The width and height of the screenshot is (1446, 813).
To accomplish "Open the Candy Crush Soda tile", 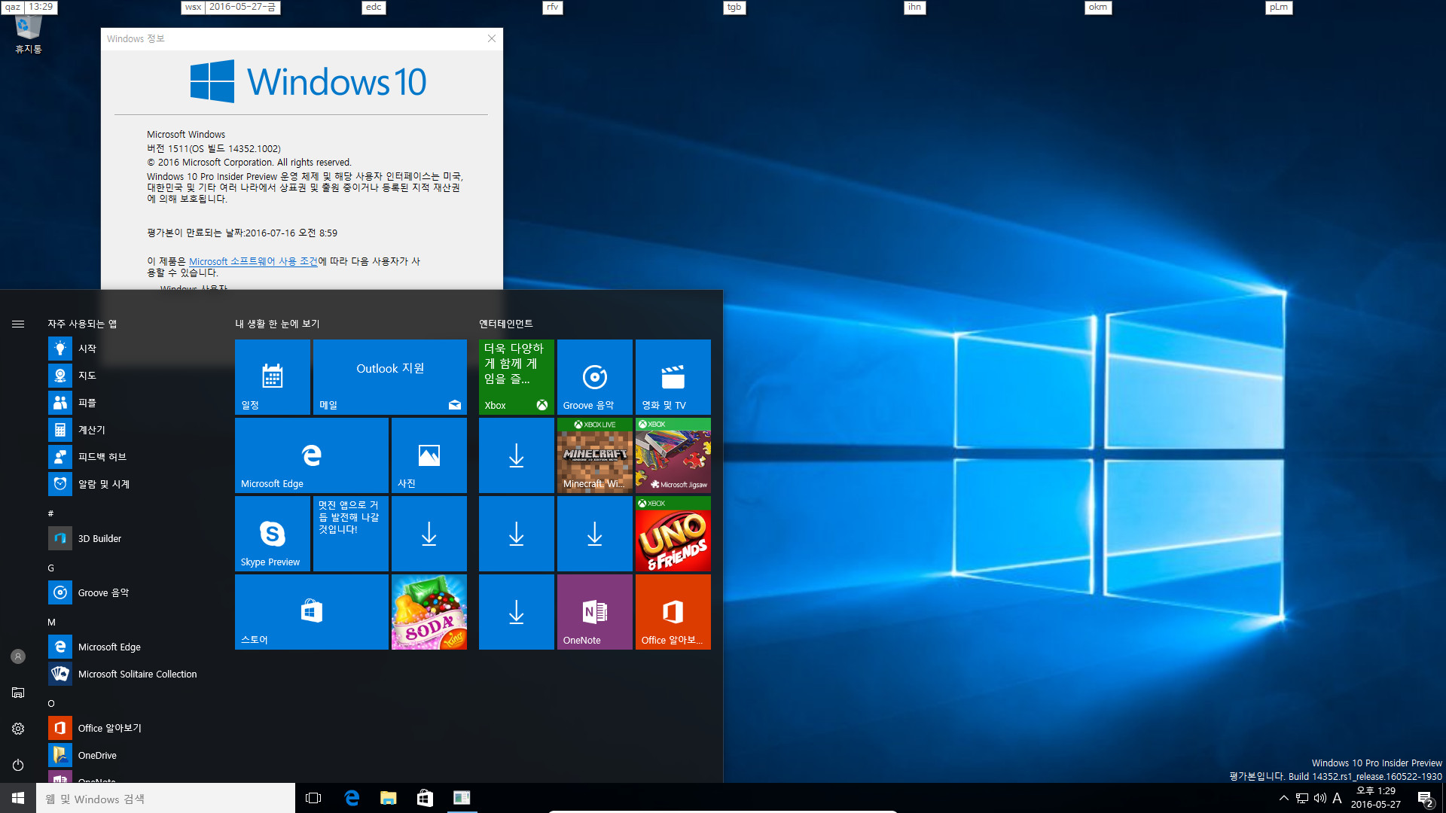I will coord(429,612).
